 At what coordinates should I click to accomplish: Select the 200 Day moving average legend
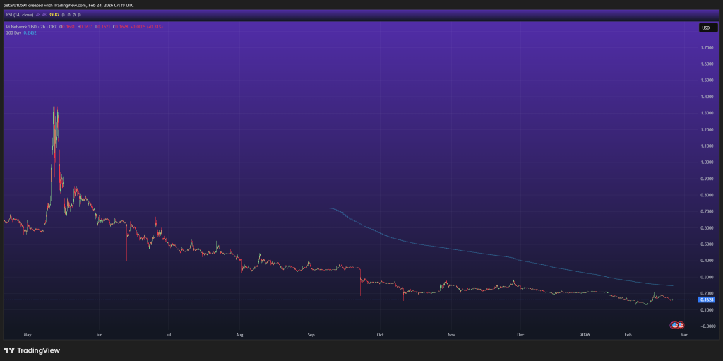[13, 32]
